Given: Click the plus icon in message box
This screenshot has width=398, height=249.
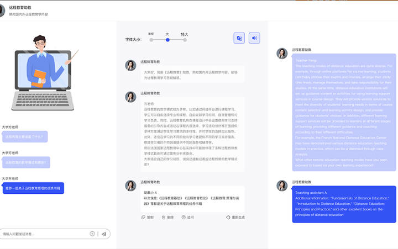Looking at the screenshot, I should tap(92, 234).
